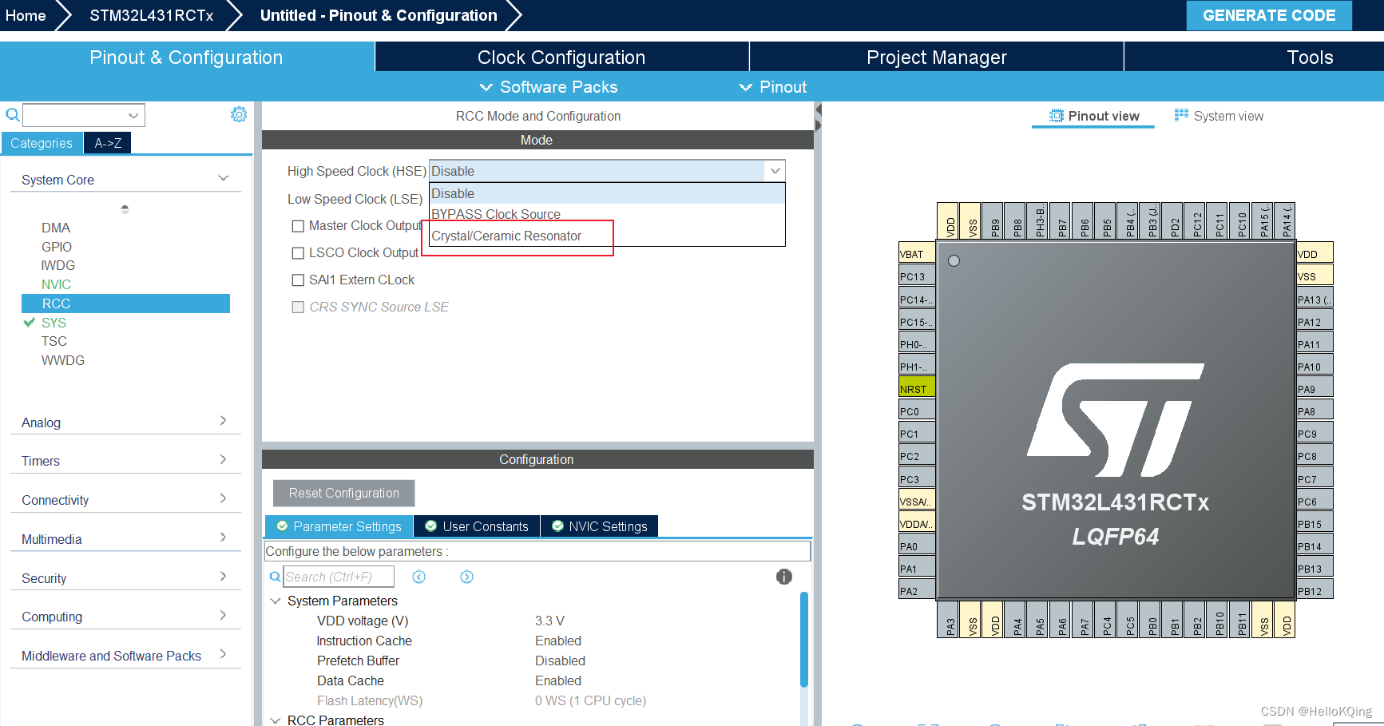The width and height of the screenshot is (1384, 726).
Task: Select the PA9 pin on chip
Action: [x=1315, y=389]
